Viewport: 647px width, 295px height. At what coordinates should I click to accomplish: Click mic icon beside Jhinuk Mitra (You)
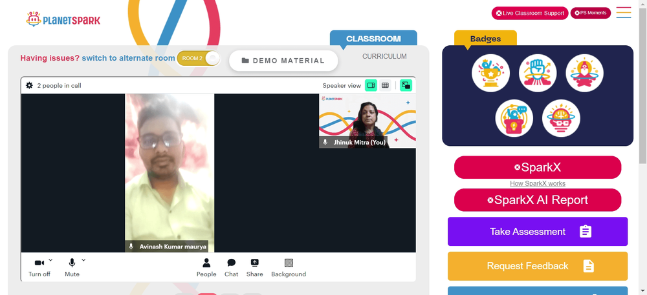point(325,143)
